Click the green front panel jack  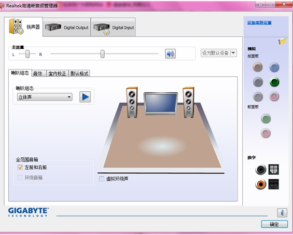pos(266,118)
